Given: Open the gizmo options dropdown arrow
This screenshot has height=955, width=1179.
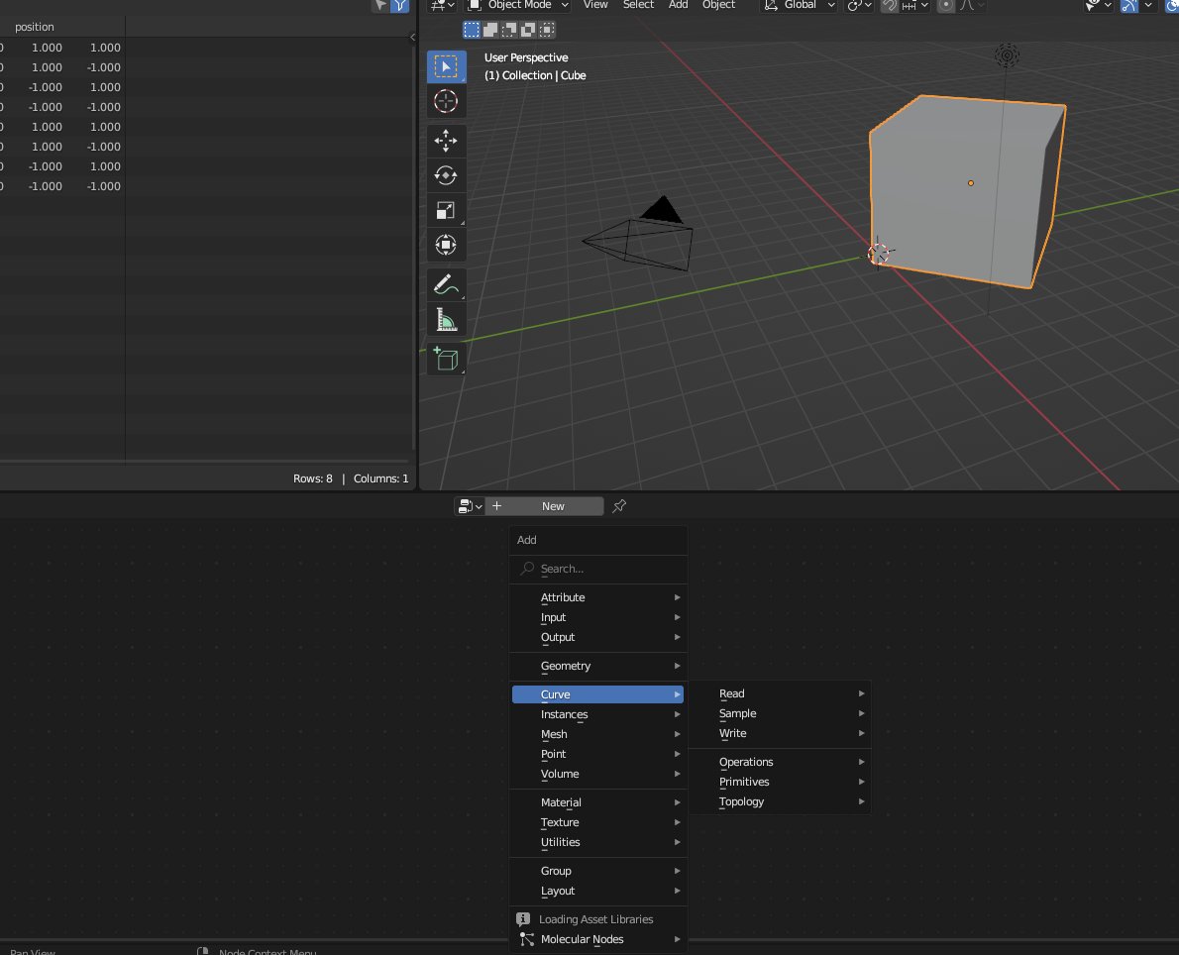Looking at the screenshot, I should coord(1148,5).
